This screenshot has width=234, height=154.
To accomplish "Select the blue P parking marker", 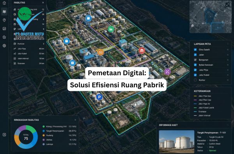I will pos(99,97).
